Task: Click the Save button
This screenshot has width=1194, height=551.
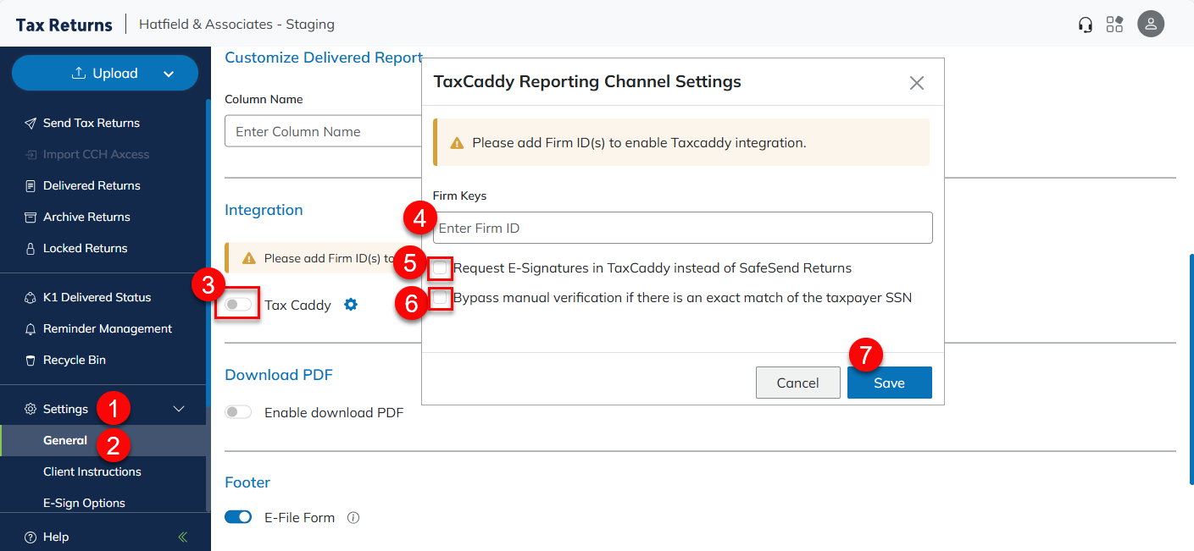Action: [x=889, y=383]
